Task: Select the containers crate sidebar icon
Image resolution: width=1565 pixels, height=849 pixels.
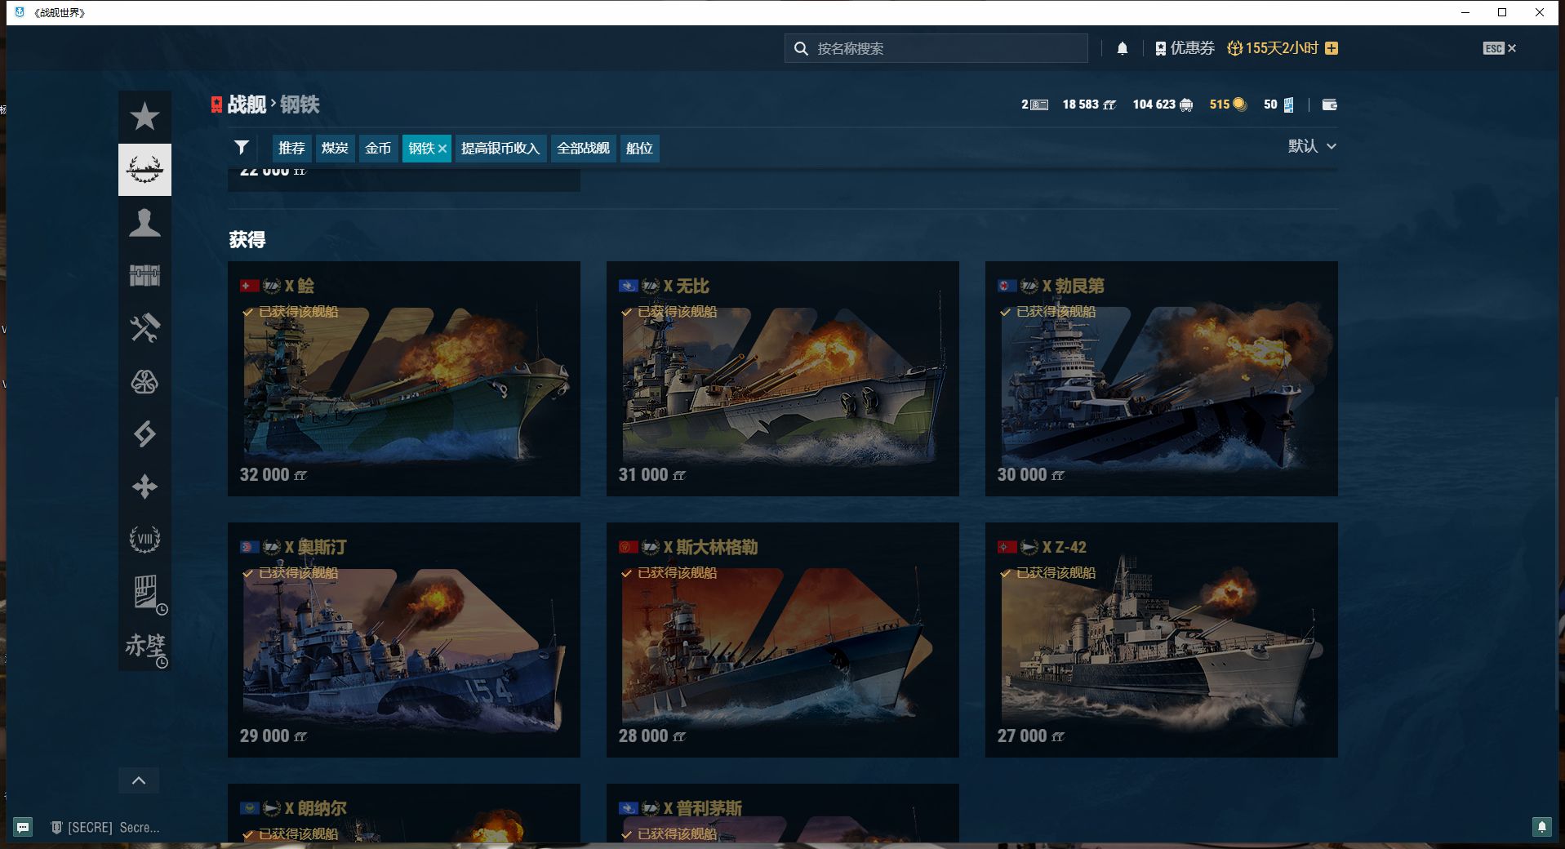Action: tap(144, 276)
